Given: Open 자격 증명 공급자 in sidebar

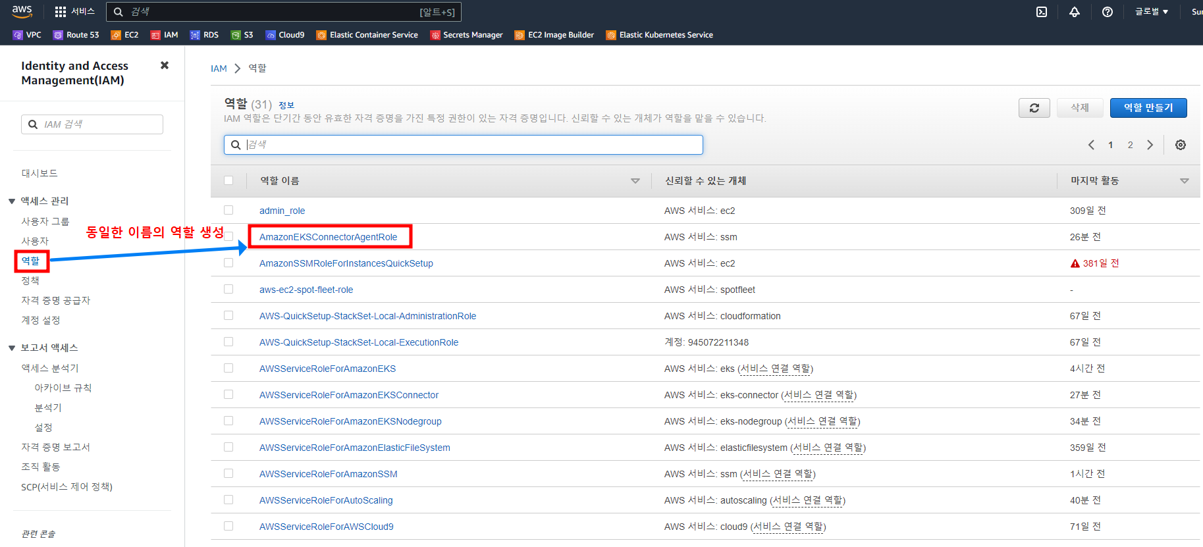Looking at the screenshot, I should click(56, 300).
